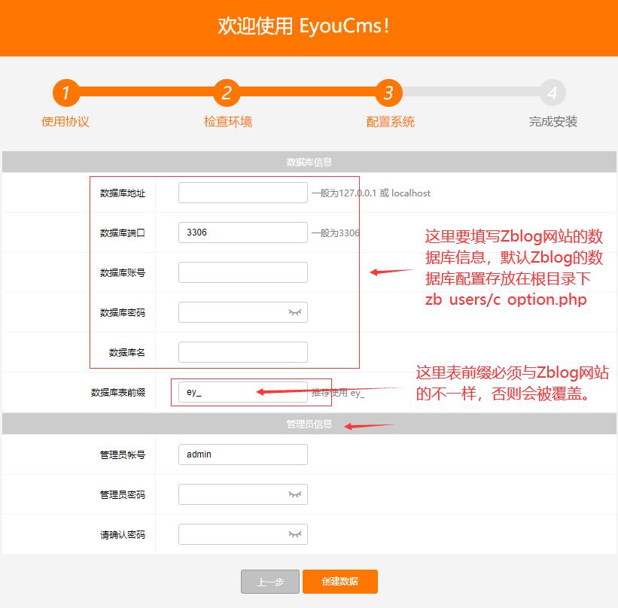Click the 配置系统 step label

(x=390, y=121)
